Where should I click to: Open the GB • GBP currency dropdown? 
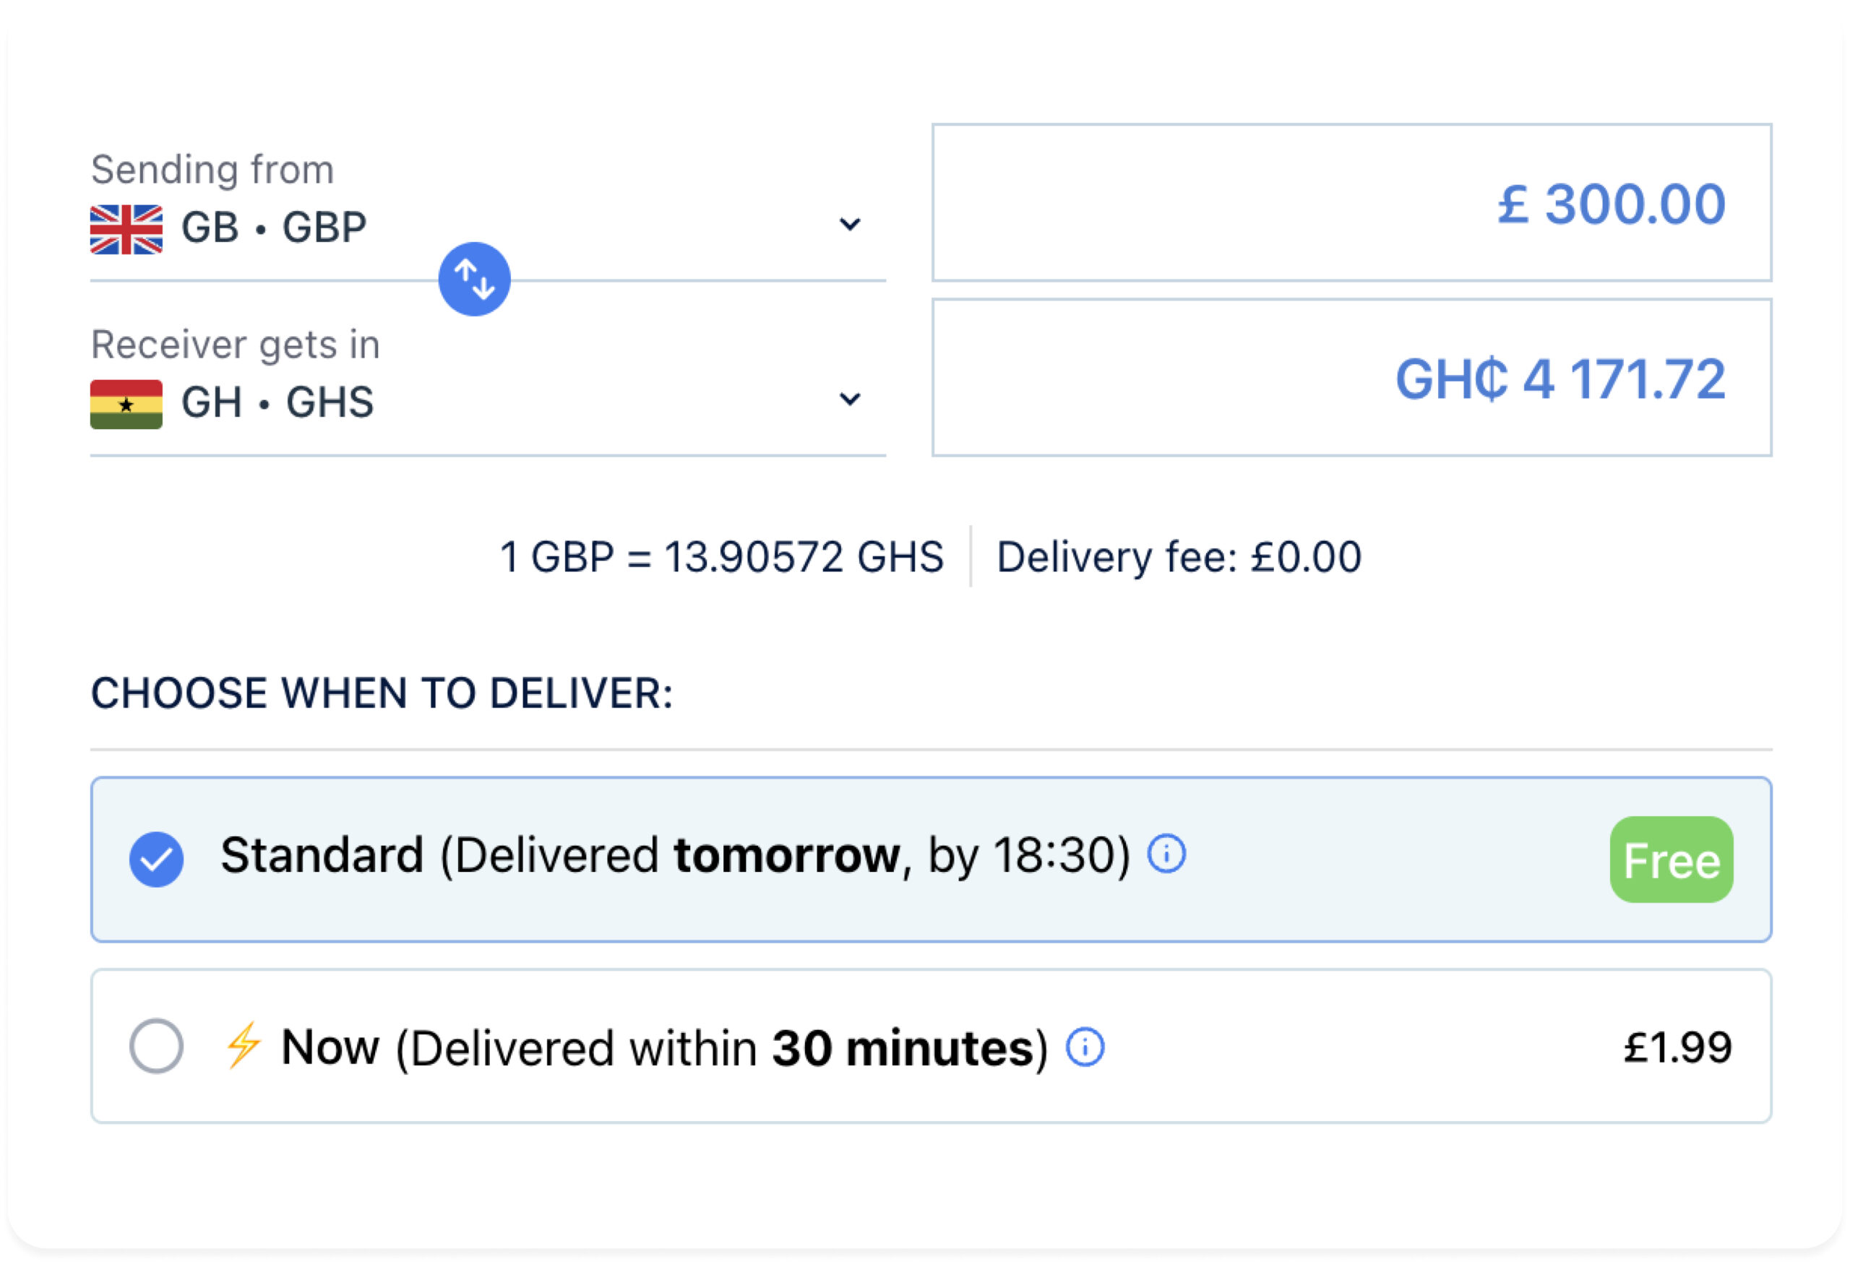(488, 228)
